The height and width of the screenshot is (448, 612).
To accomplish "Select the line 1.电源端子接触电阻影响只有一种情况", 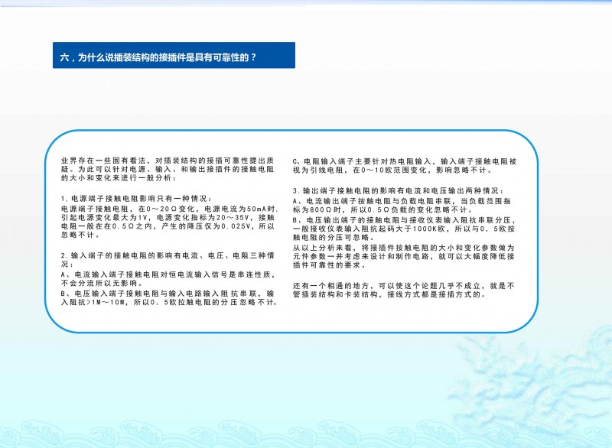I will point(136,199).
